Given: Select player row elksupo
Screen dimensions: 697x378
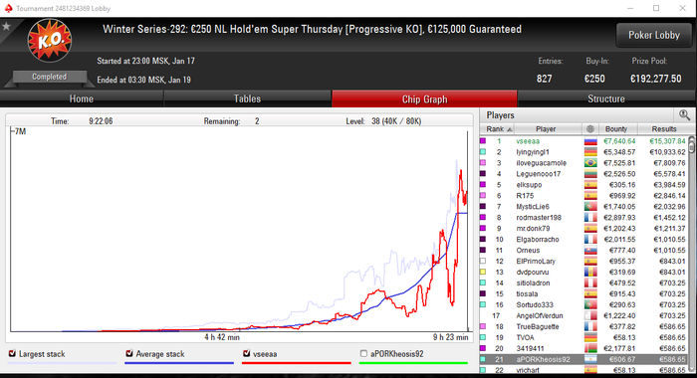Looking at the screenshot, I should click(x=584, y=185).
